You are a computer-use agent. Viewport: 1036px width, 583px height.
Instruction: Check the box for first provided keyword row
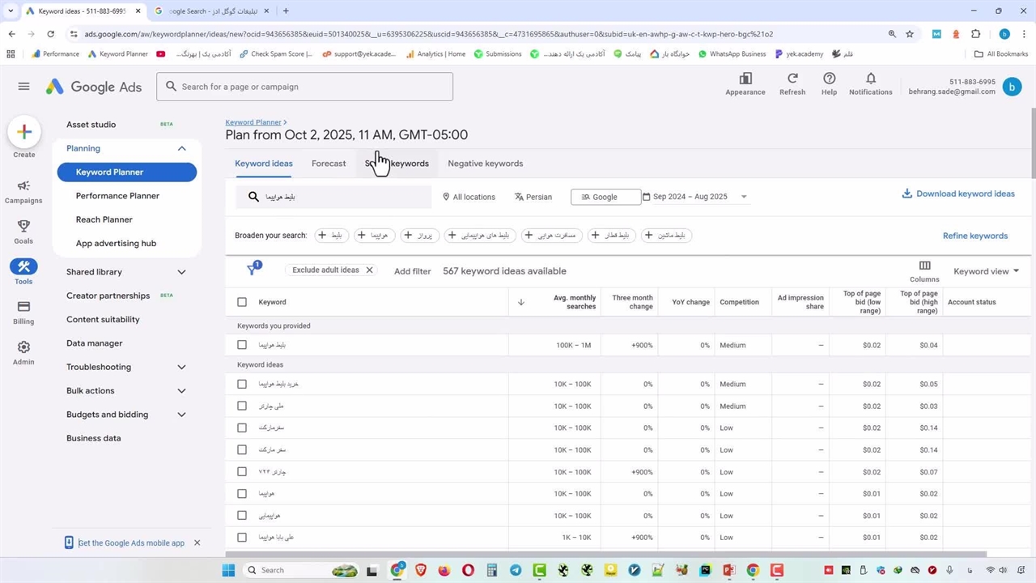click(x=242, y=345)
